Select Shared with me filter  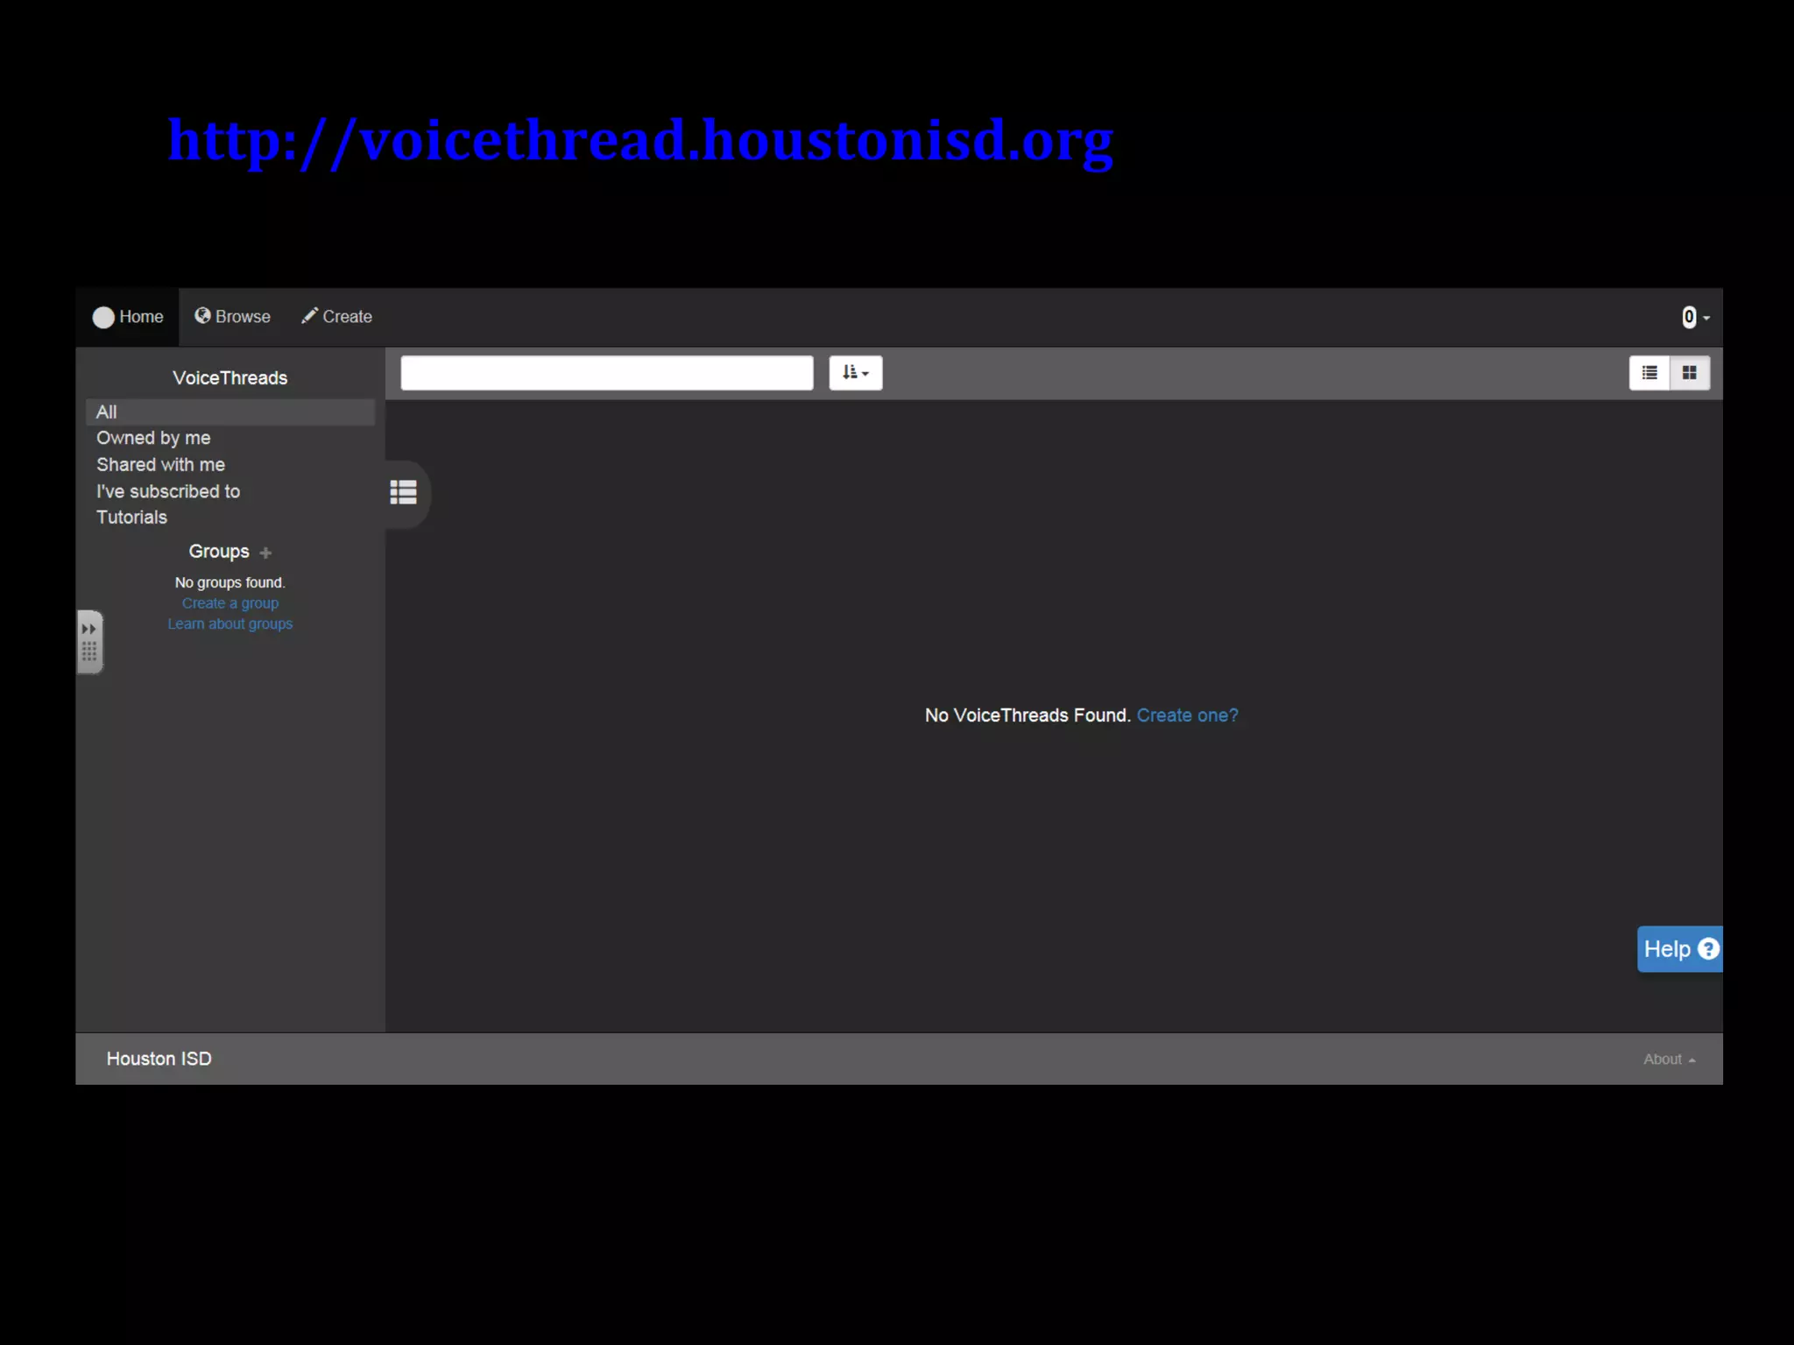(160, 465)
